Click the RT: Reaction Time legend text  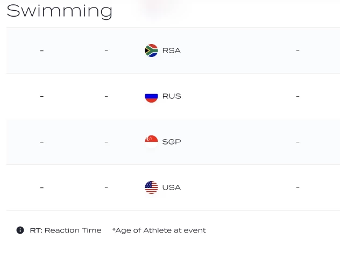pyautogui.click(x=66, y=230)
